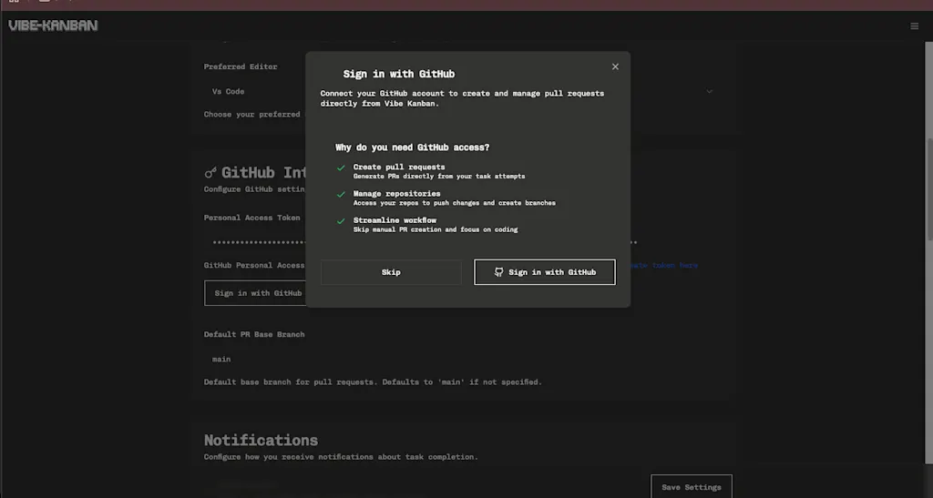The height and width of the screenshot is (498, 933).
Task: Click the Notifications section heading
Action: (x=261, y=441)
